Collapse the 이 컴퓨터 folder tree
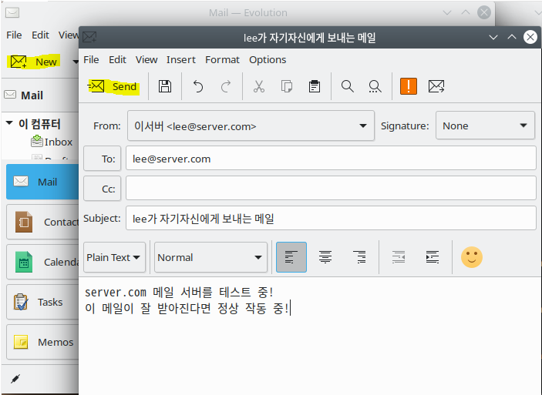Image resolution: width=542 pixels, height=395 pixels. pyautogui.click(x=9, y=123)
